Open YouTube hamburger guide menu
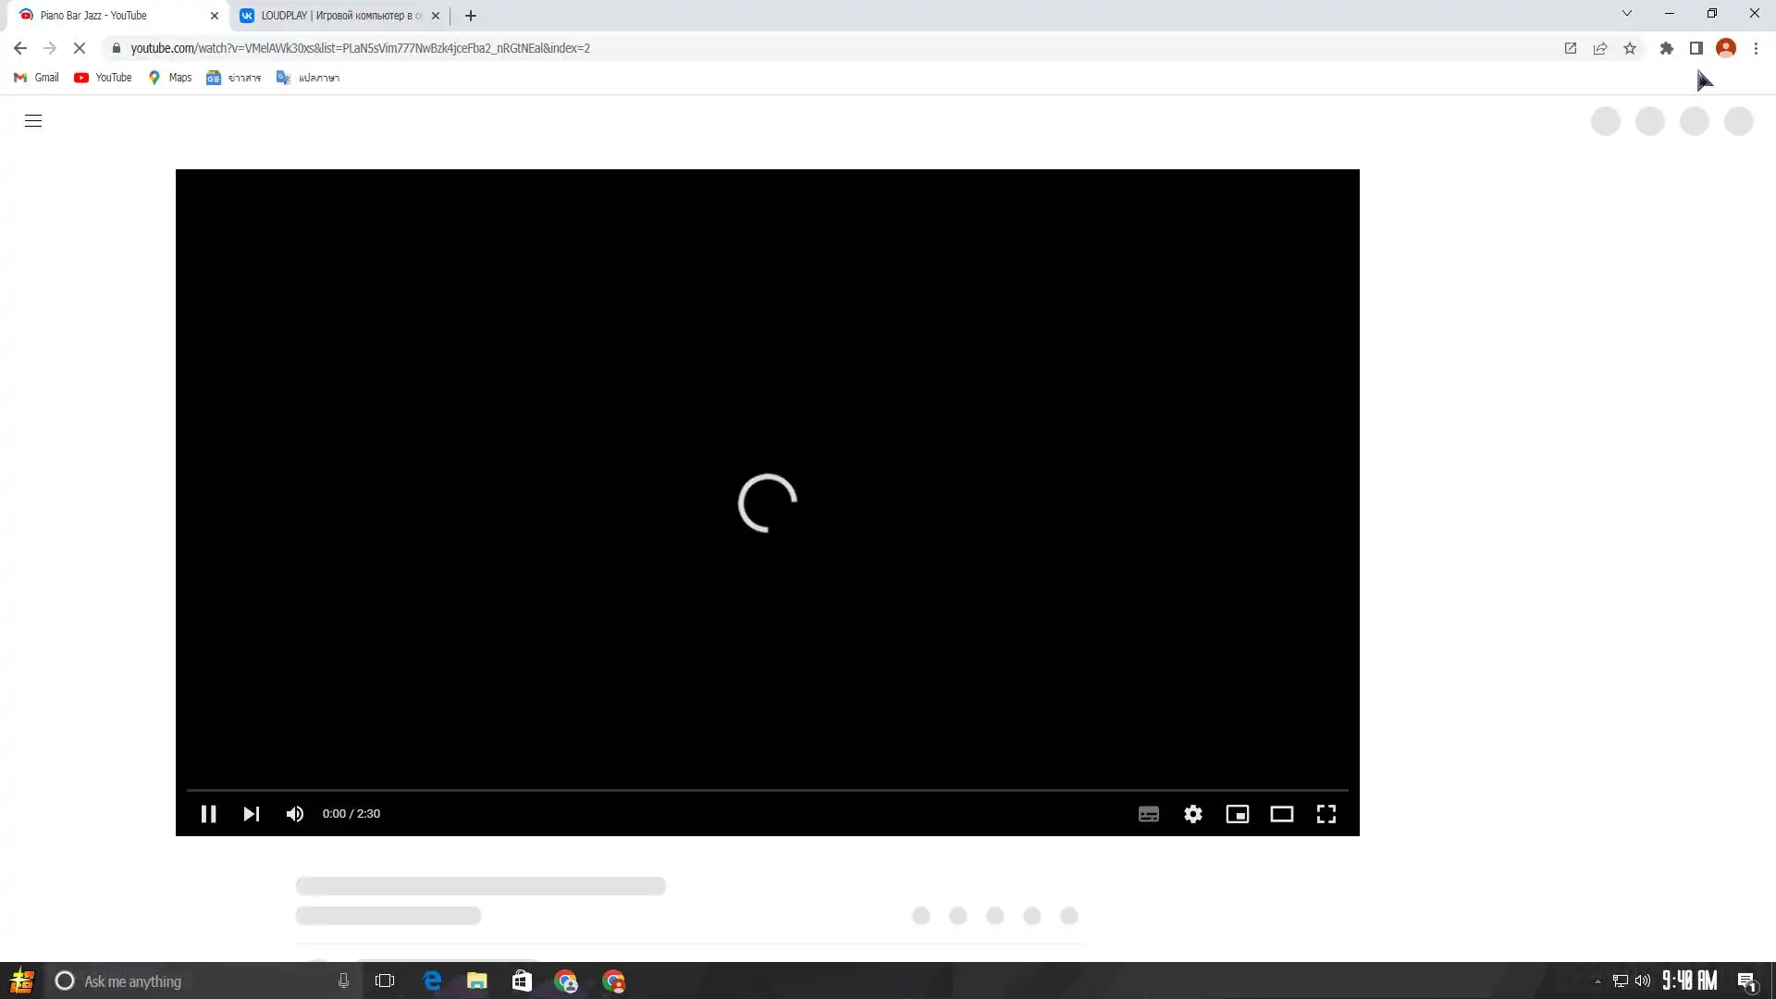The height and width of the screenshot is (999, 1776). click(33, 121)
